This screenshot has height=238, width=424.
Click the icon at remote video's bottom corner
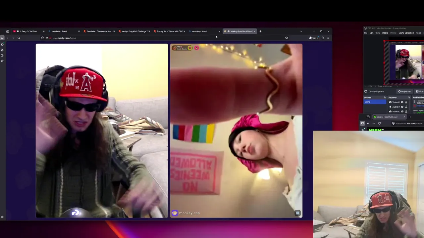[x=297, y=213]
